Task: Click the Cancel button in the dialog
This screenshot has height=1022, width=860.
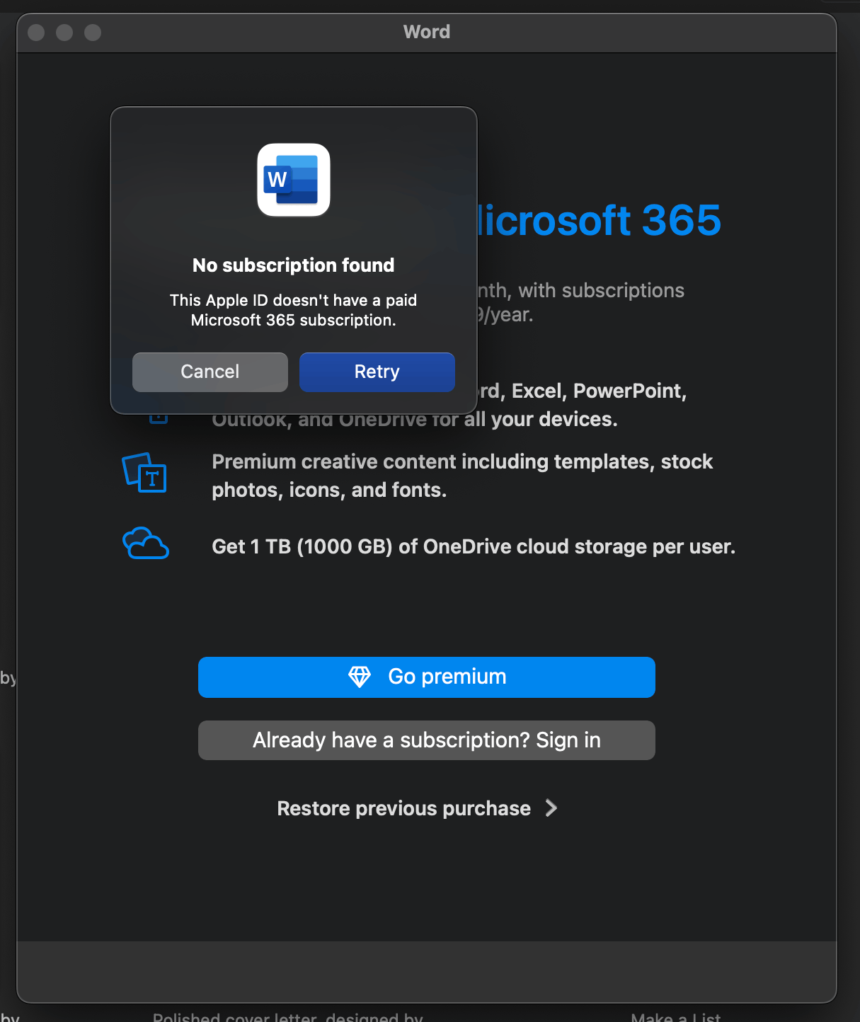Action: 210,372
